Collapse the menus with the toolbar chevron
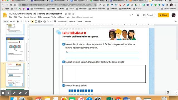This screenshot has width=178, height=100. click(176, 21)
